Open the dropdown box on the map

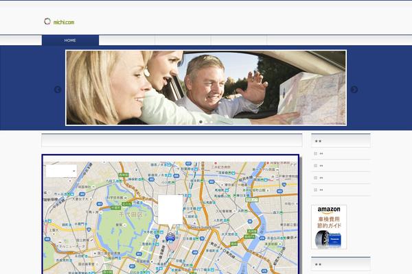62,171
